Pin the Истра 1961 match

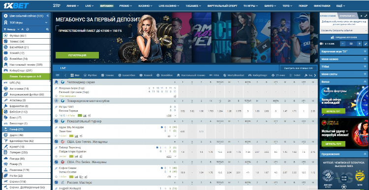[56, 107]
